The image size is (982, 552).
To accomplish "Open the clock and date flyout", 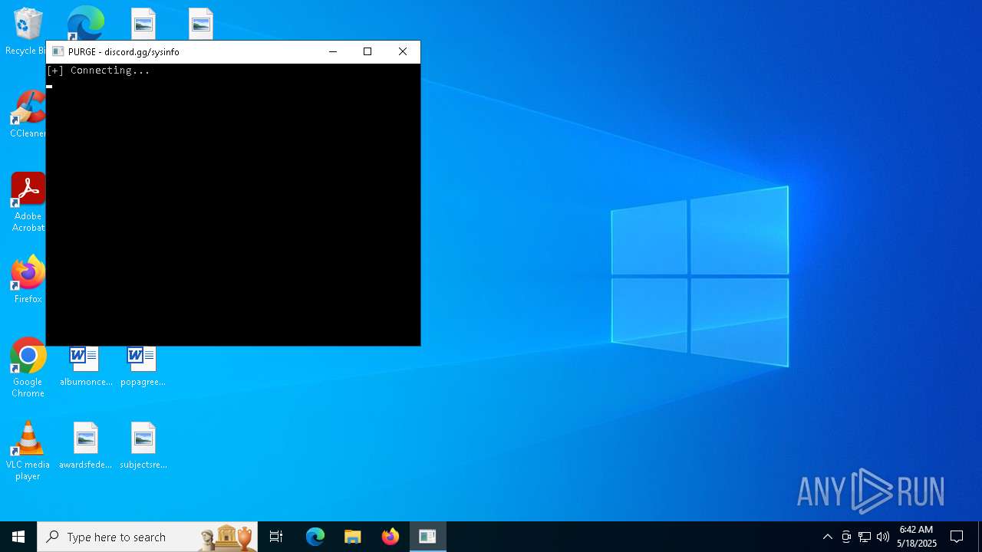I will tap(916, 537).
